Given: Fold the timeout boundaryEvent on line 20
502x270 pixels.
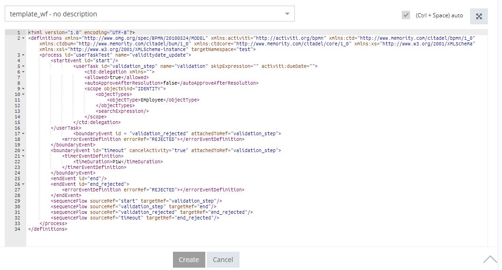Looking at the screenshot, I should (23, 150).
